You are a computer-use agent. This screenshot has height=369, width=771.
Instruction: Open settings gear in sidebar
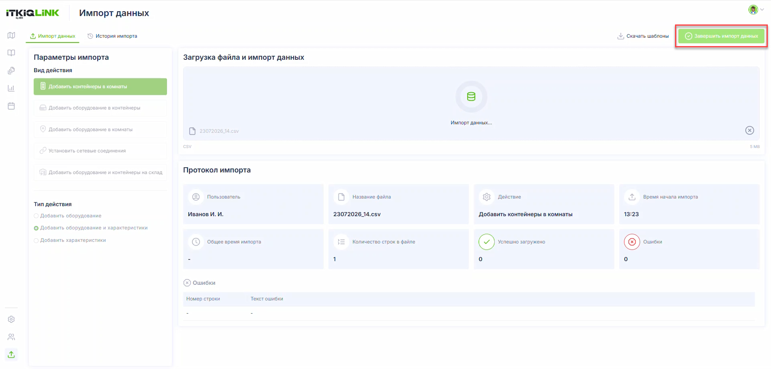click(11, 319)
